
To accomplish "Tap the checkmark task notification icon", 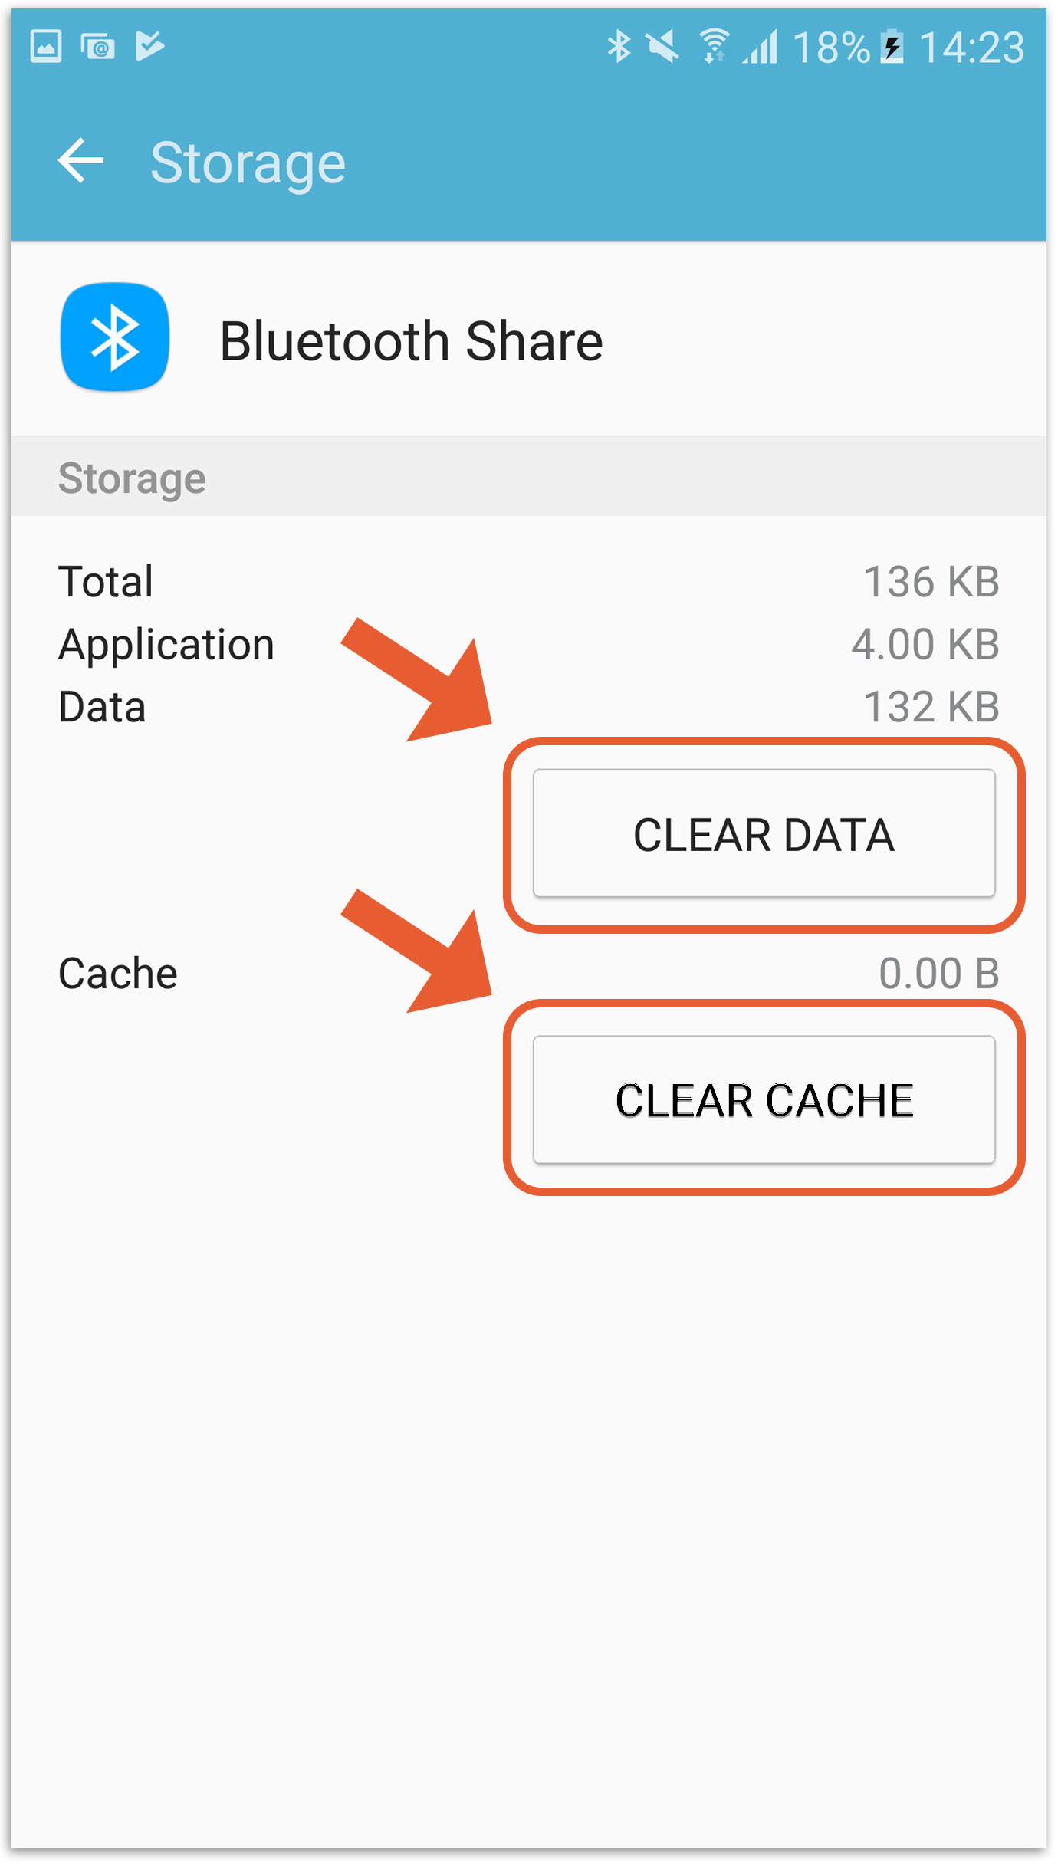I will [149, 45].
